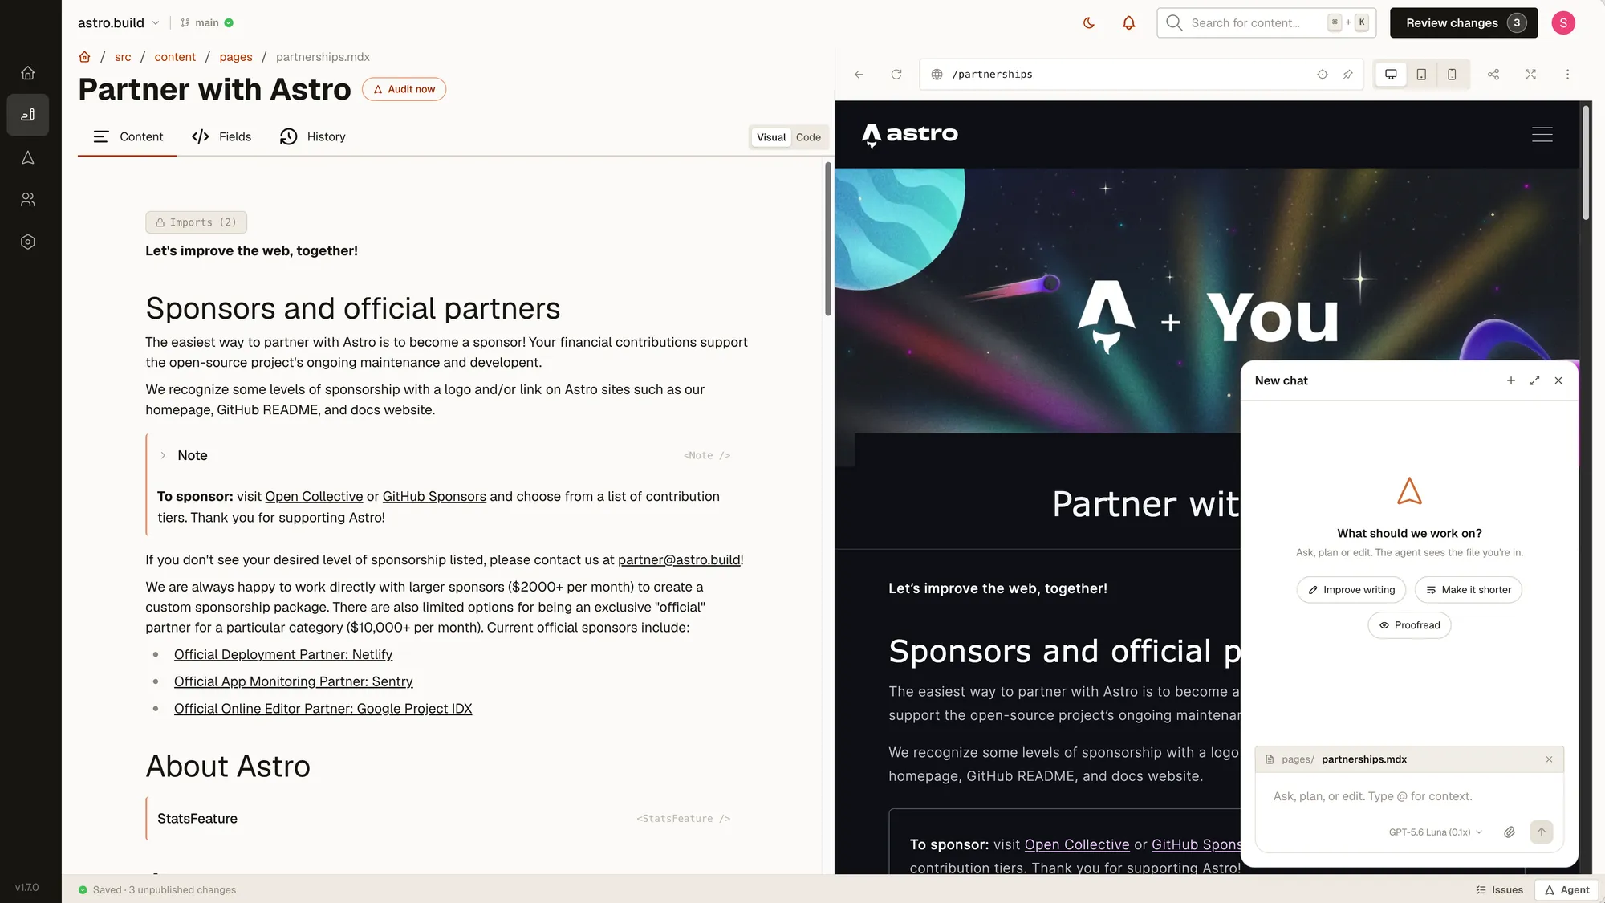Click the Proofread suggestion
The width and height of the screenshot is (1605, 903).
(x=1409, y=625)
